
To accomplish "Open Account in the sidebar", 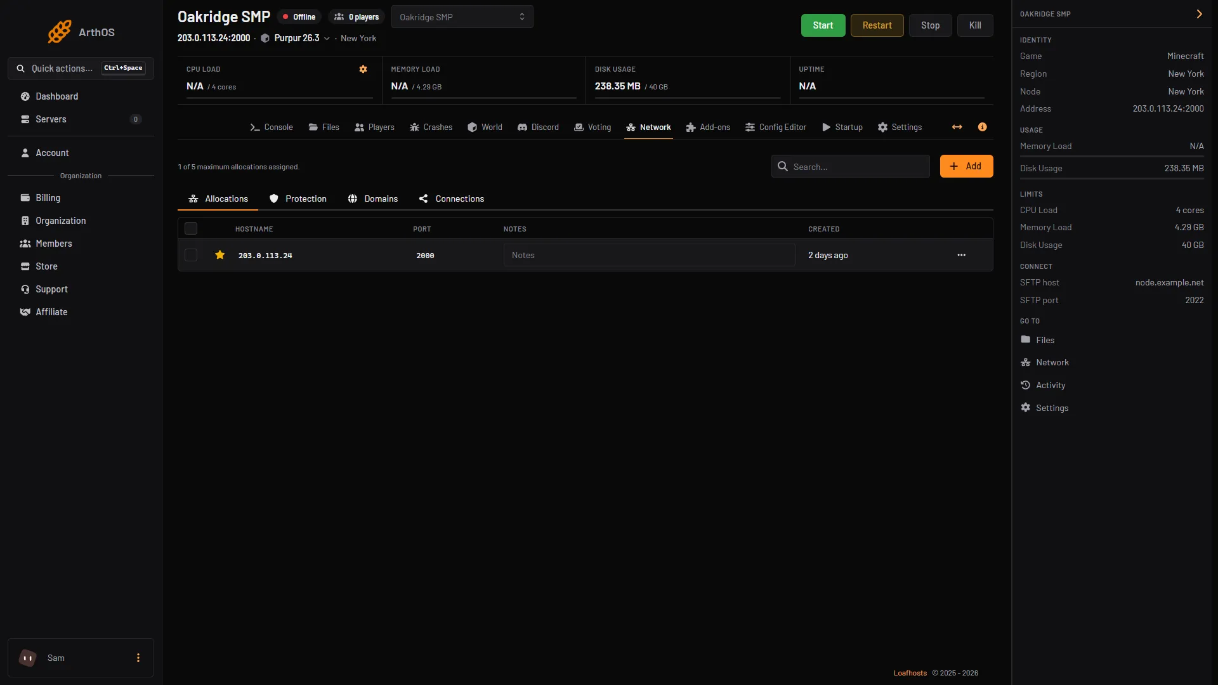I will coord(81,153).
